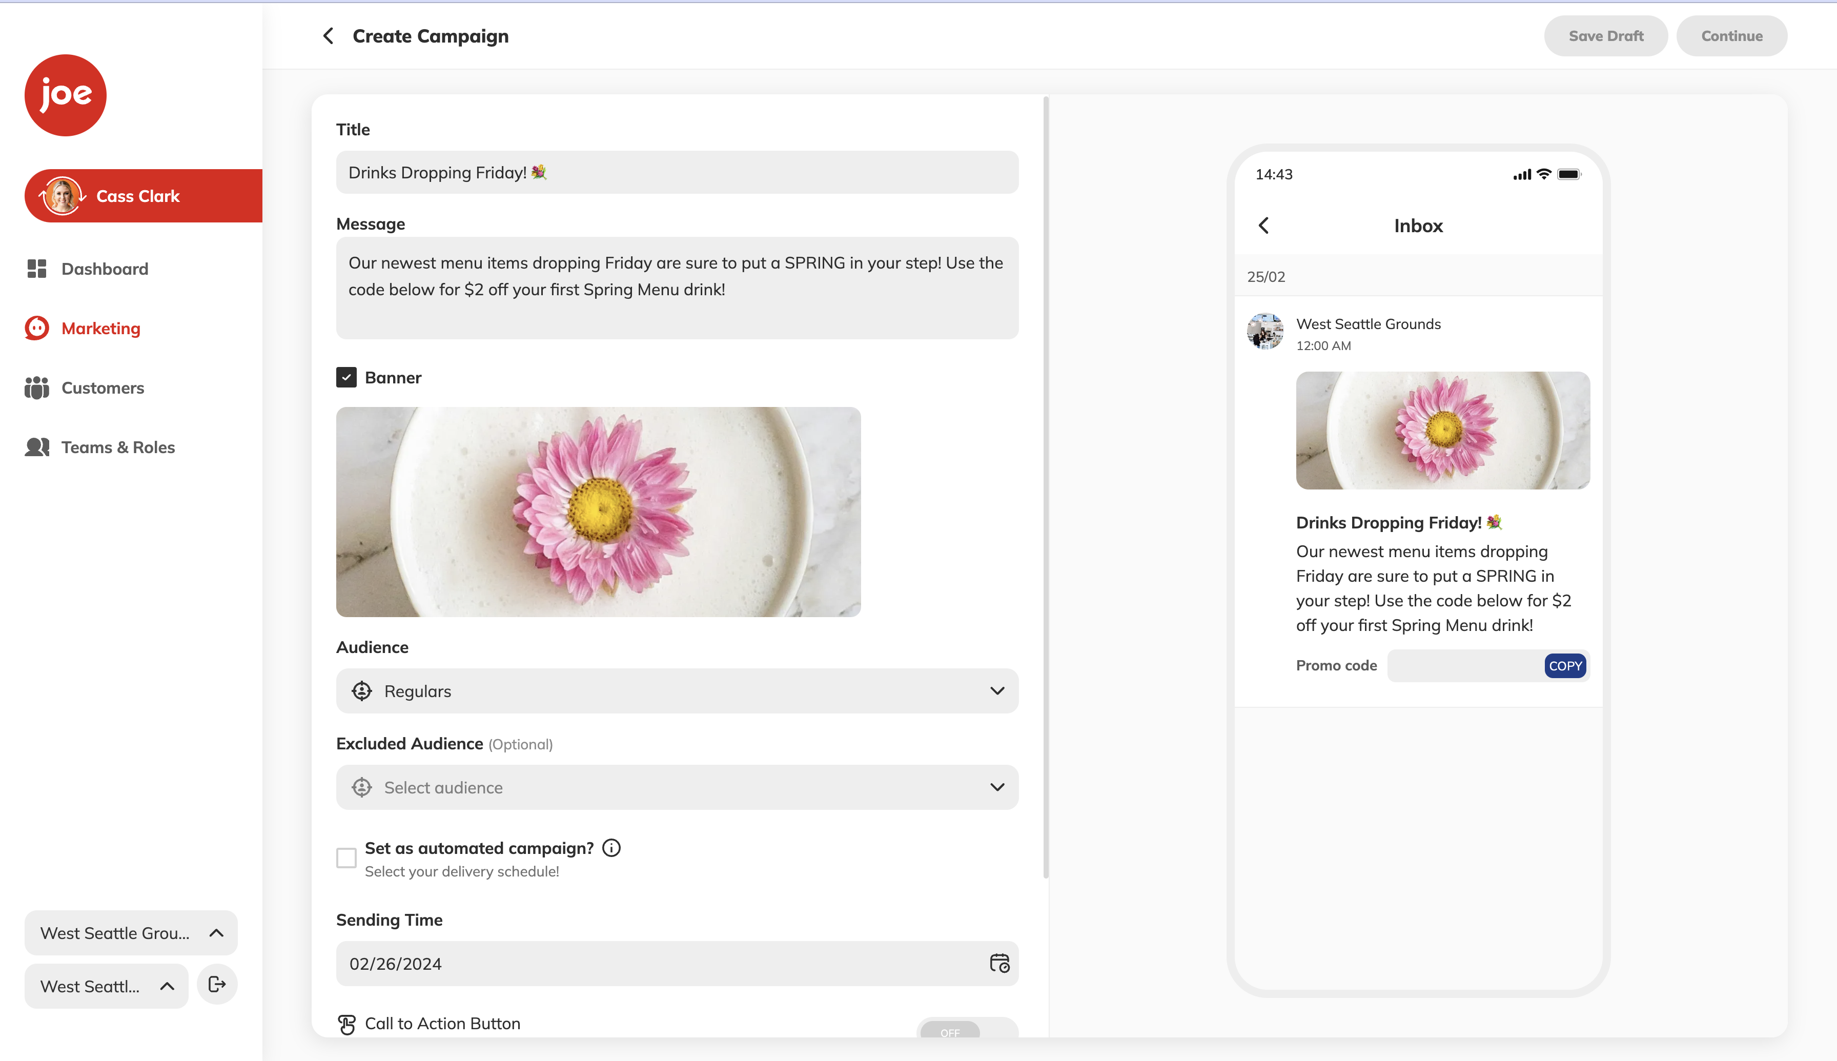Click Cass Clark's profile avatar
1837x1061 pixels.
coord(62,196)
